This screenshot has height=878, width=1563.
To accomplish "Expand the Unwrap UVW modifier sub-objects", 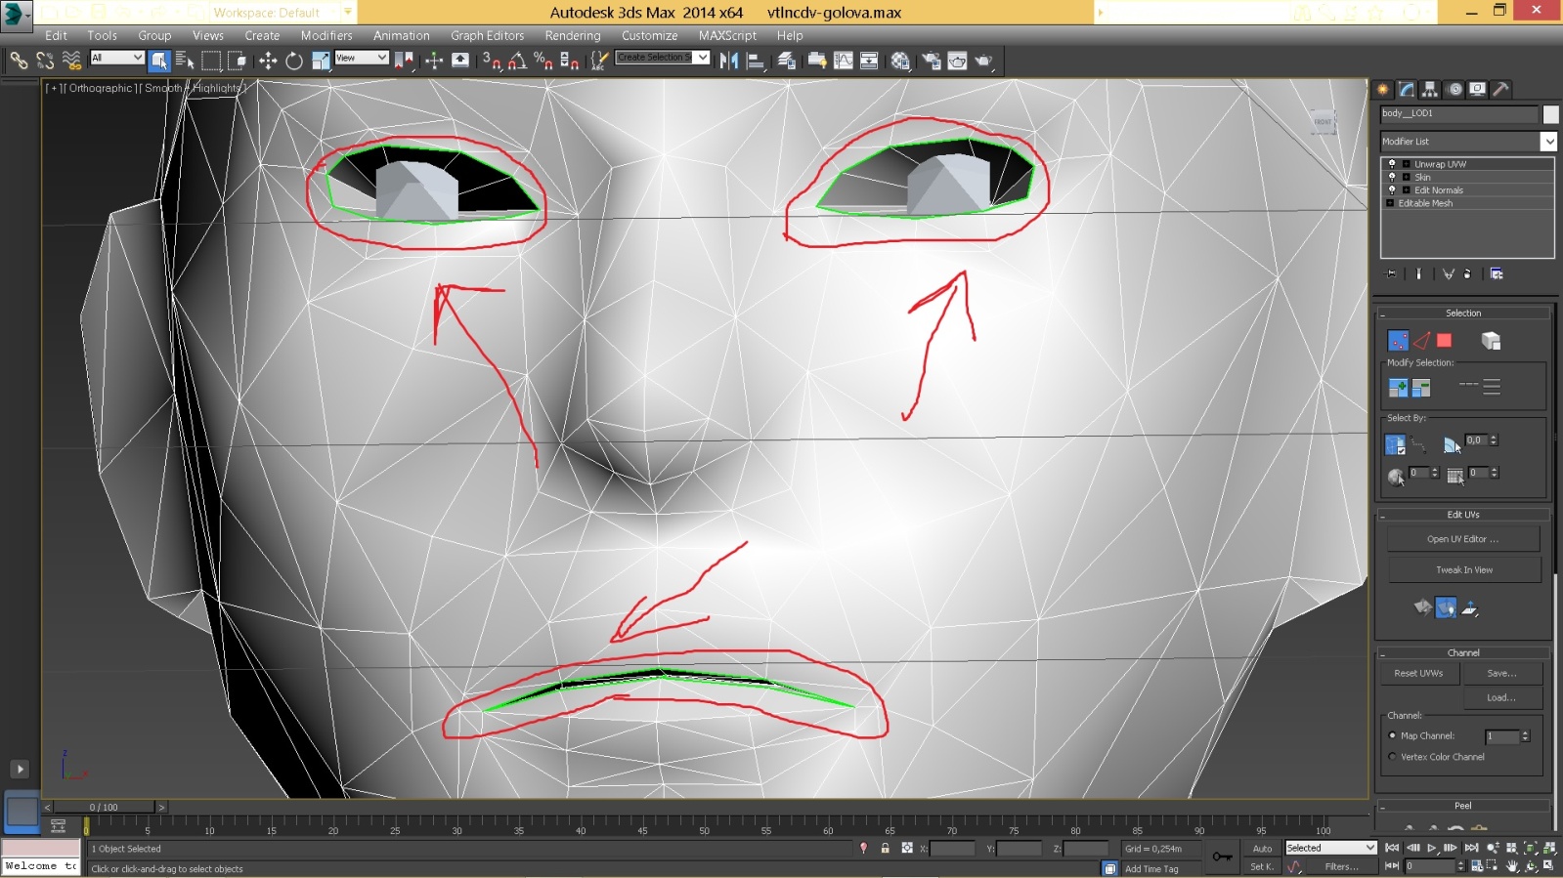I will (1406, 164).
